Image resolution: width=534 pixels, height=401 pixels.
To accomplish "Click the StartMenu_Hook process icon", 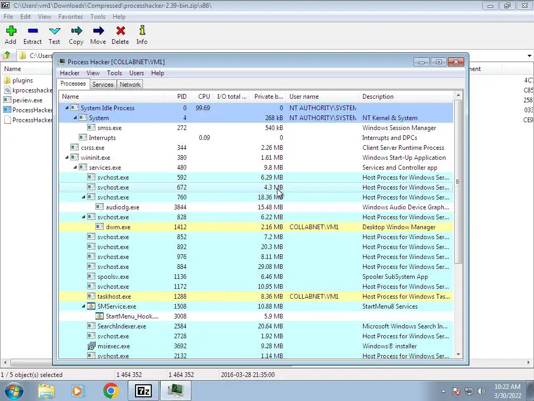I will (x=100, y=316).
